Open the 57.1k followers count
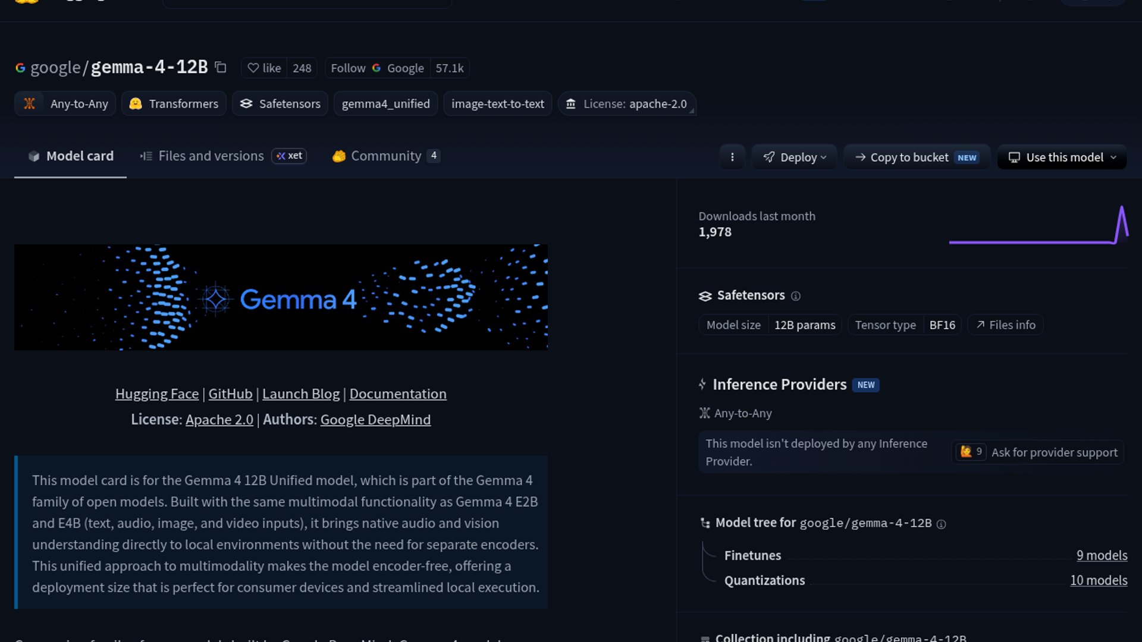Viewport: 1142px width, 642px height. click(x=450, y=68)
